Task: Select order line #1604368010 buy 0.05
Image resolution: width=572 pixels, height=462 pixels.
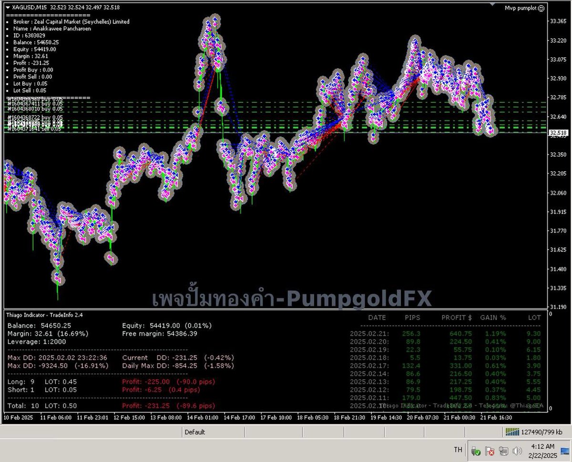Action: [x=35, y=109]
